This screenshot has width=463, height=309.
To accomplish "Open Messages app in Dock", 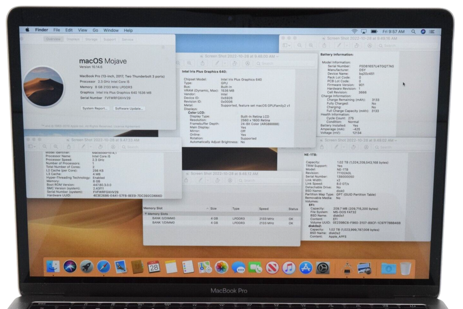I will point(238,268).
